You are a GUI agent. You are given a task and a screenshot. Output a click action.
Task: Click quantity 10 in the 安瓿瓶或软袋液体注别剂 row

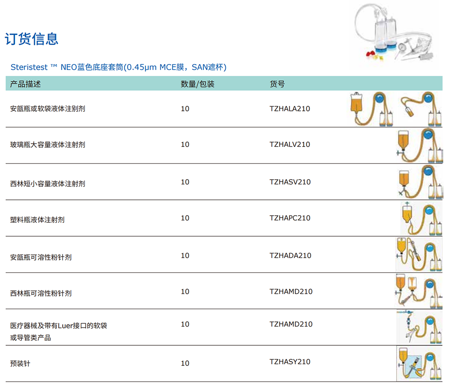[x=185, y=109]
